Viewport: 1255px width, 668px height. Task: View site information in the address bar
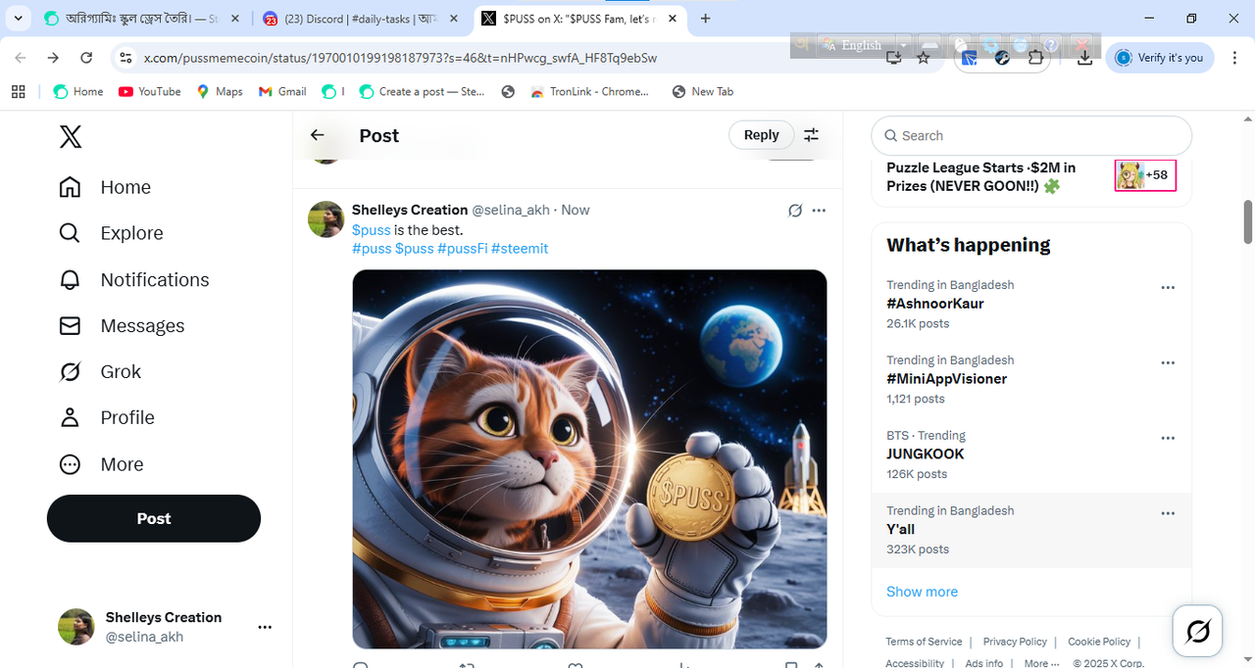125,58
